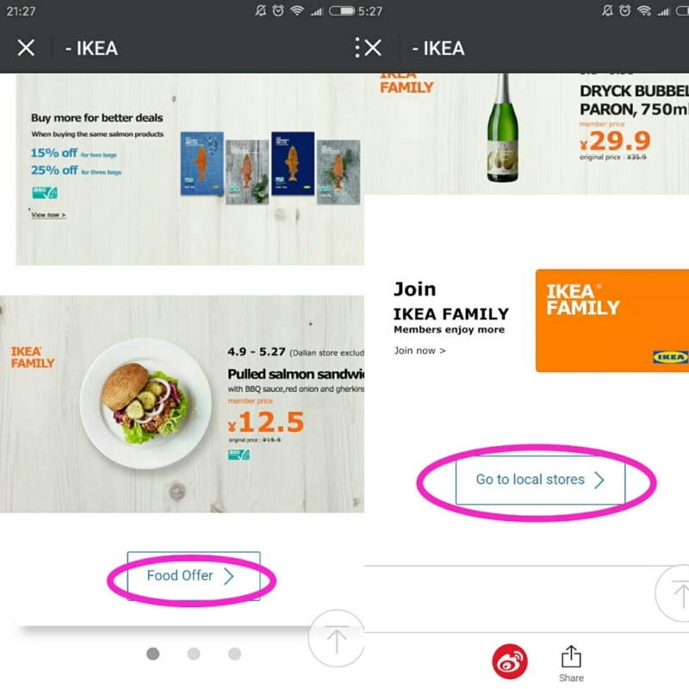The width and height of the screenshot is (689, 689).
Task: Tap the Share icon
Action: pos(571,663)
